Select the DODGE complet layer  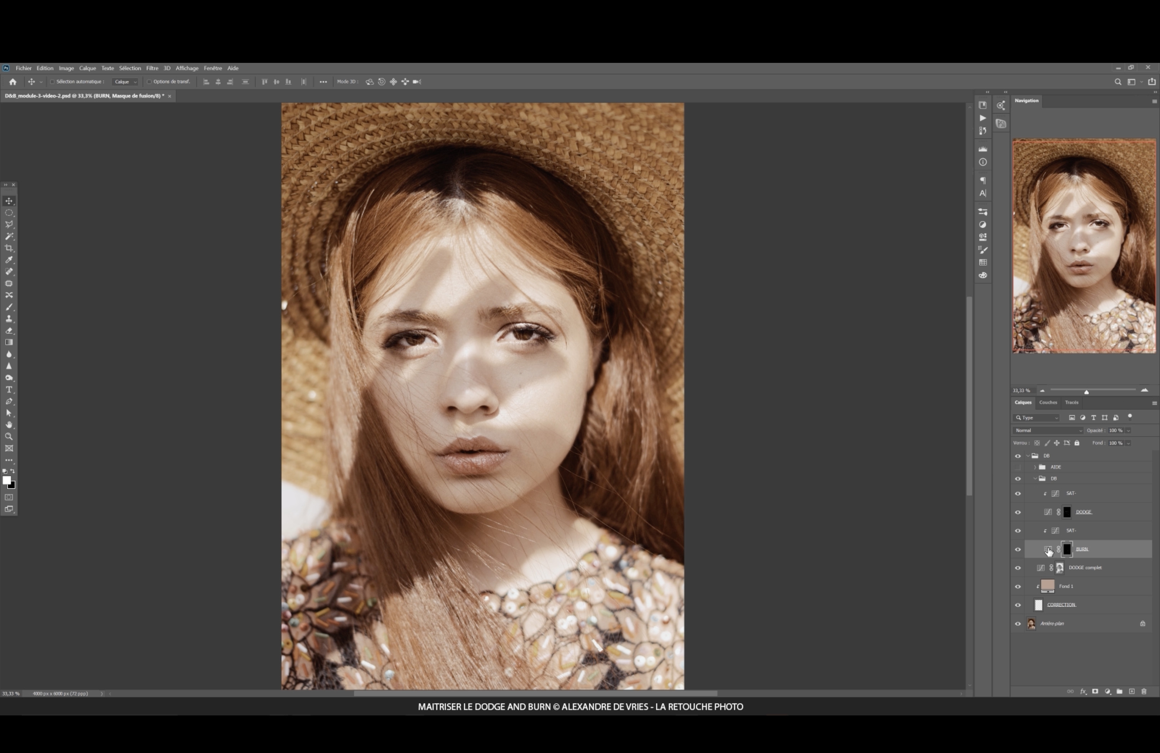[x=1085, y=567]
